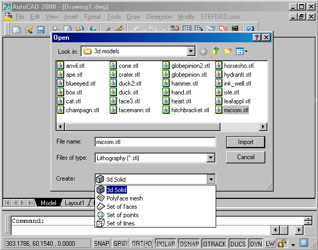Click the file list horizontal scrollbar thumb
The image size is (318, 250).
pos(143,126)
